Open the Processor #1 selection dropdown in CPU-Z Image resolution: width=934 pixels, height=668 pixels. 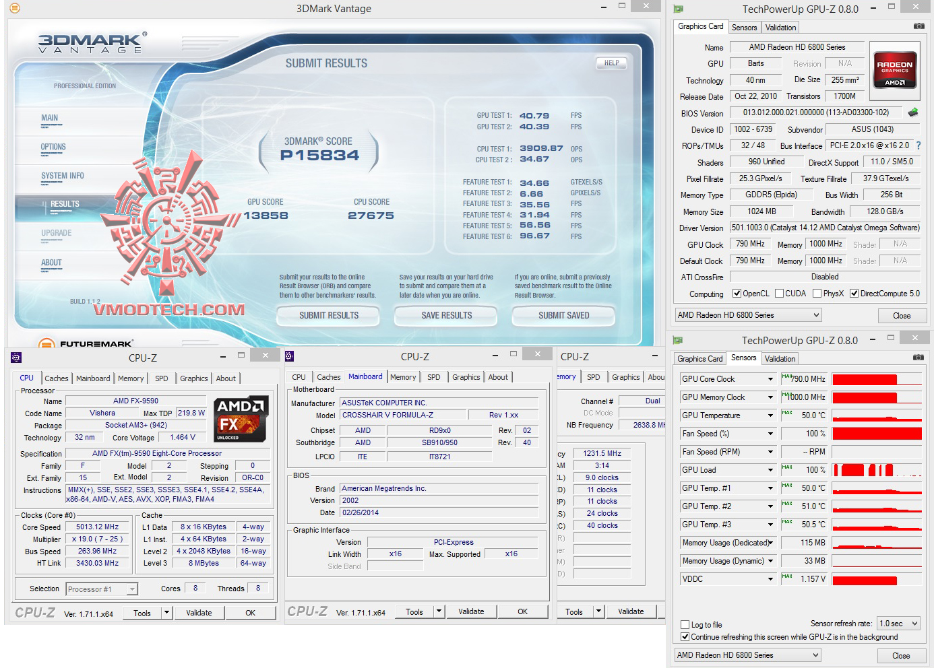(102, 589)
